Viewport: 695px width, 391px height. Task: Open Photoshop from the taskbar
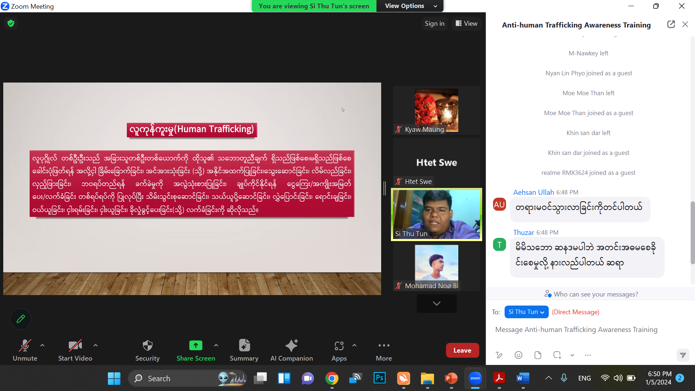(x=379, y=378)
